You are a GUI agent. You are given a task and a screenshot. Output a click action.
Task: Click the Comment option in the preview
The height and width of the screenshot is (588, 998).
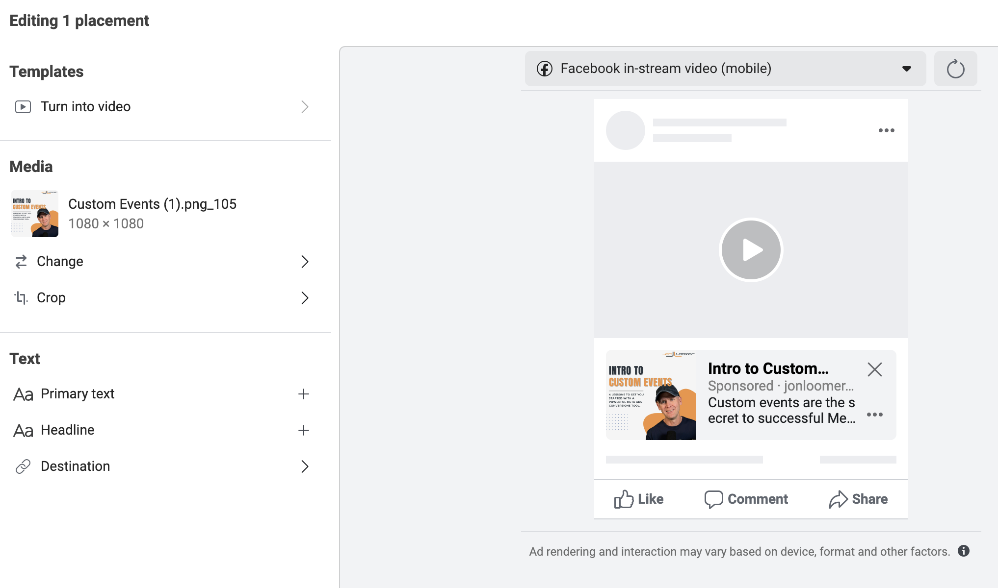[746, 499]
